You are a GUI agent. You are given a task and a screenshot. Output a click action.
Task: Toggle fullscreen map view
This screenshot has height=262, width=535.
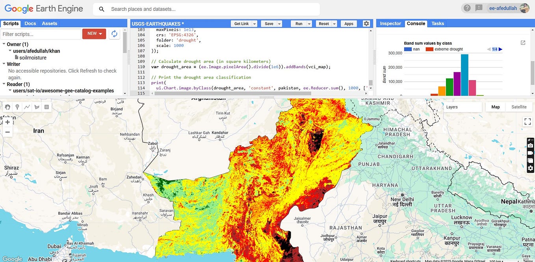527,122
